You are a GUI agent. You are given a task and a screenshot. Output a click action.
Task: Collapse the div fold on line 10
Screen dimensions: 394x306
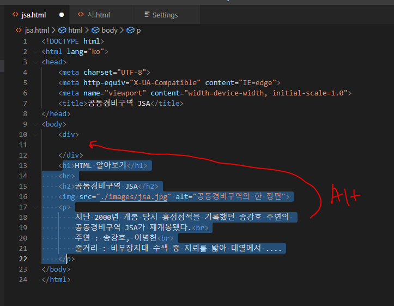(x=35, y=135)
